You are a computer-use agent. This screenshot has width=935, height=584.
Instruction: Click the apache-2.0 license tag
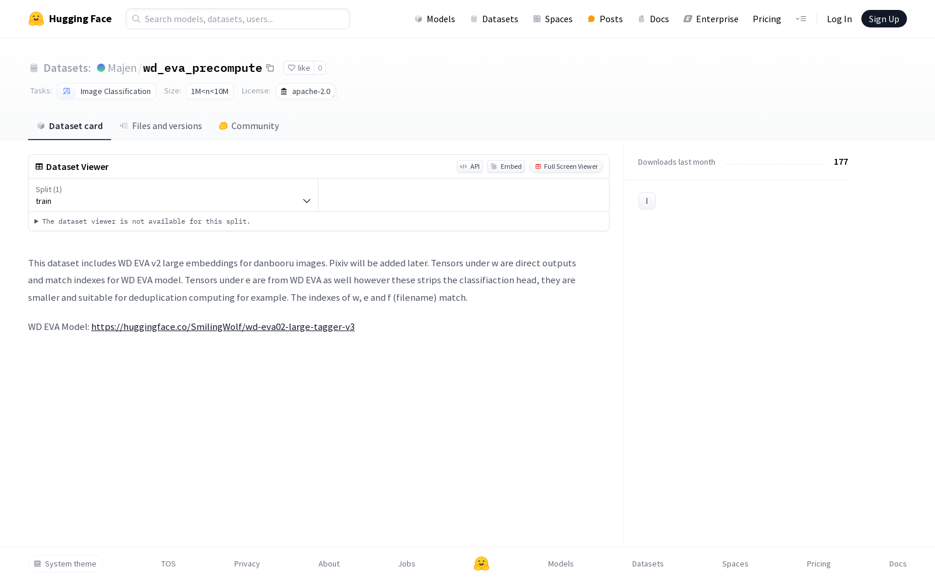(306, 91)
